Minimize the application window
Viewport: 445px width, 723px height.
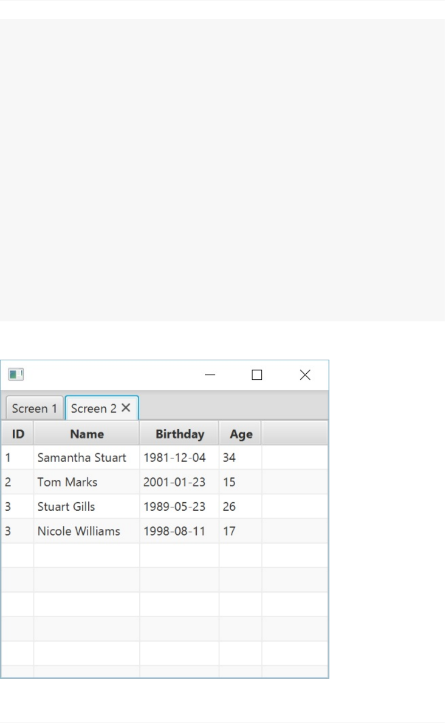(x=210, y=375)
